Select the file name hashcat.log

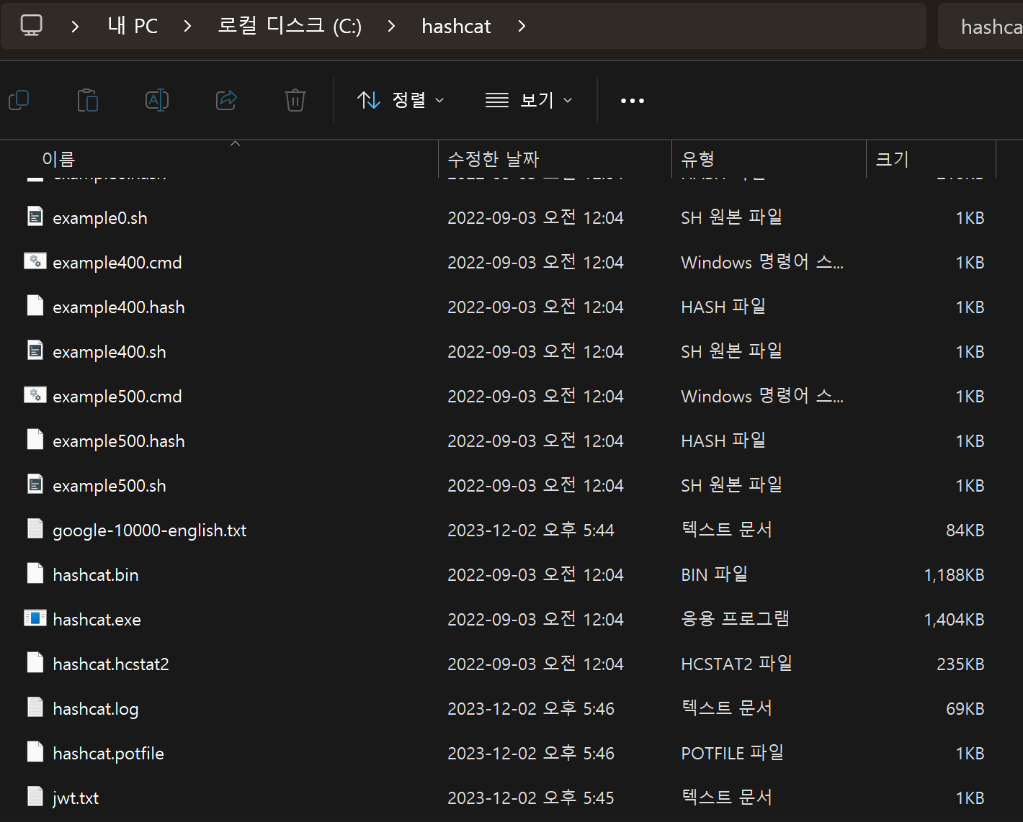96,709
